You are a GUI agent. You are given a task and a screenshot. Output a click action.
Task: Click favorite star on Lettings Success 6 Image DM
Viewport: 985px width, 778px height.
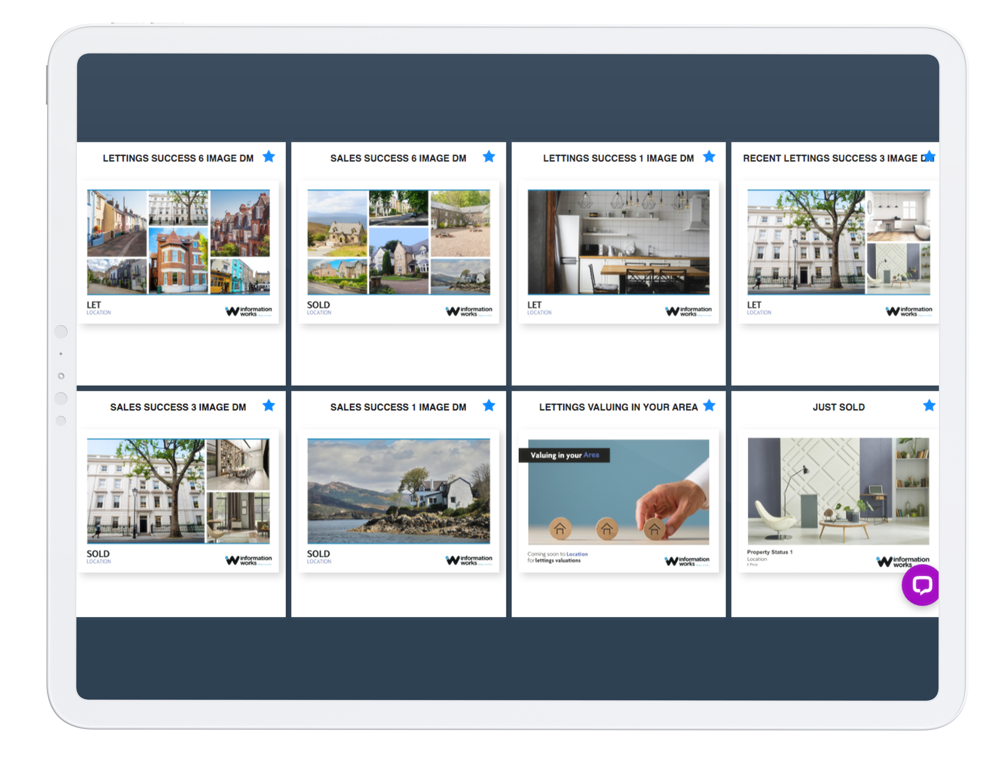pos(269,157)
